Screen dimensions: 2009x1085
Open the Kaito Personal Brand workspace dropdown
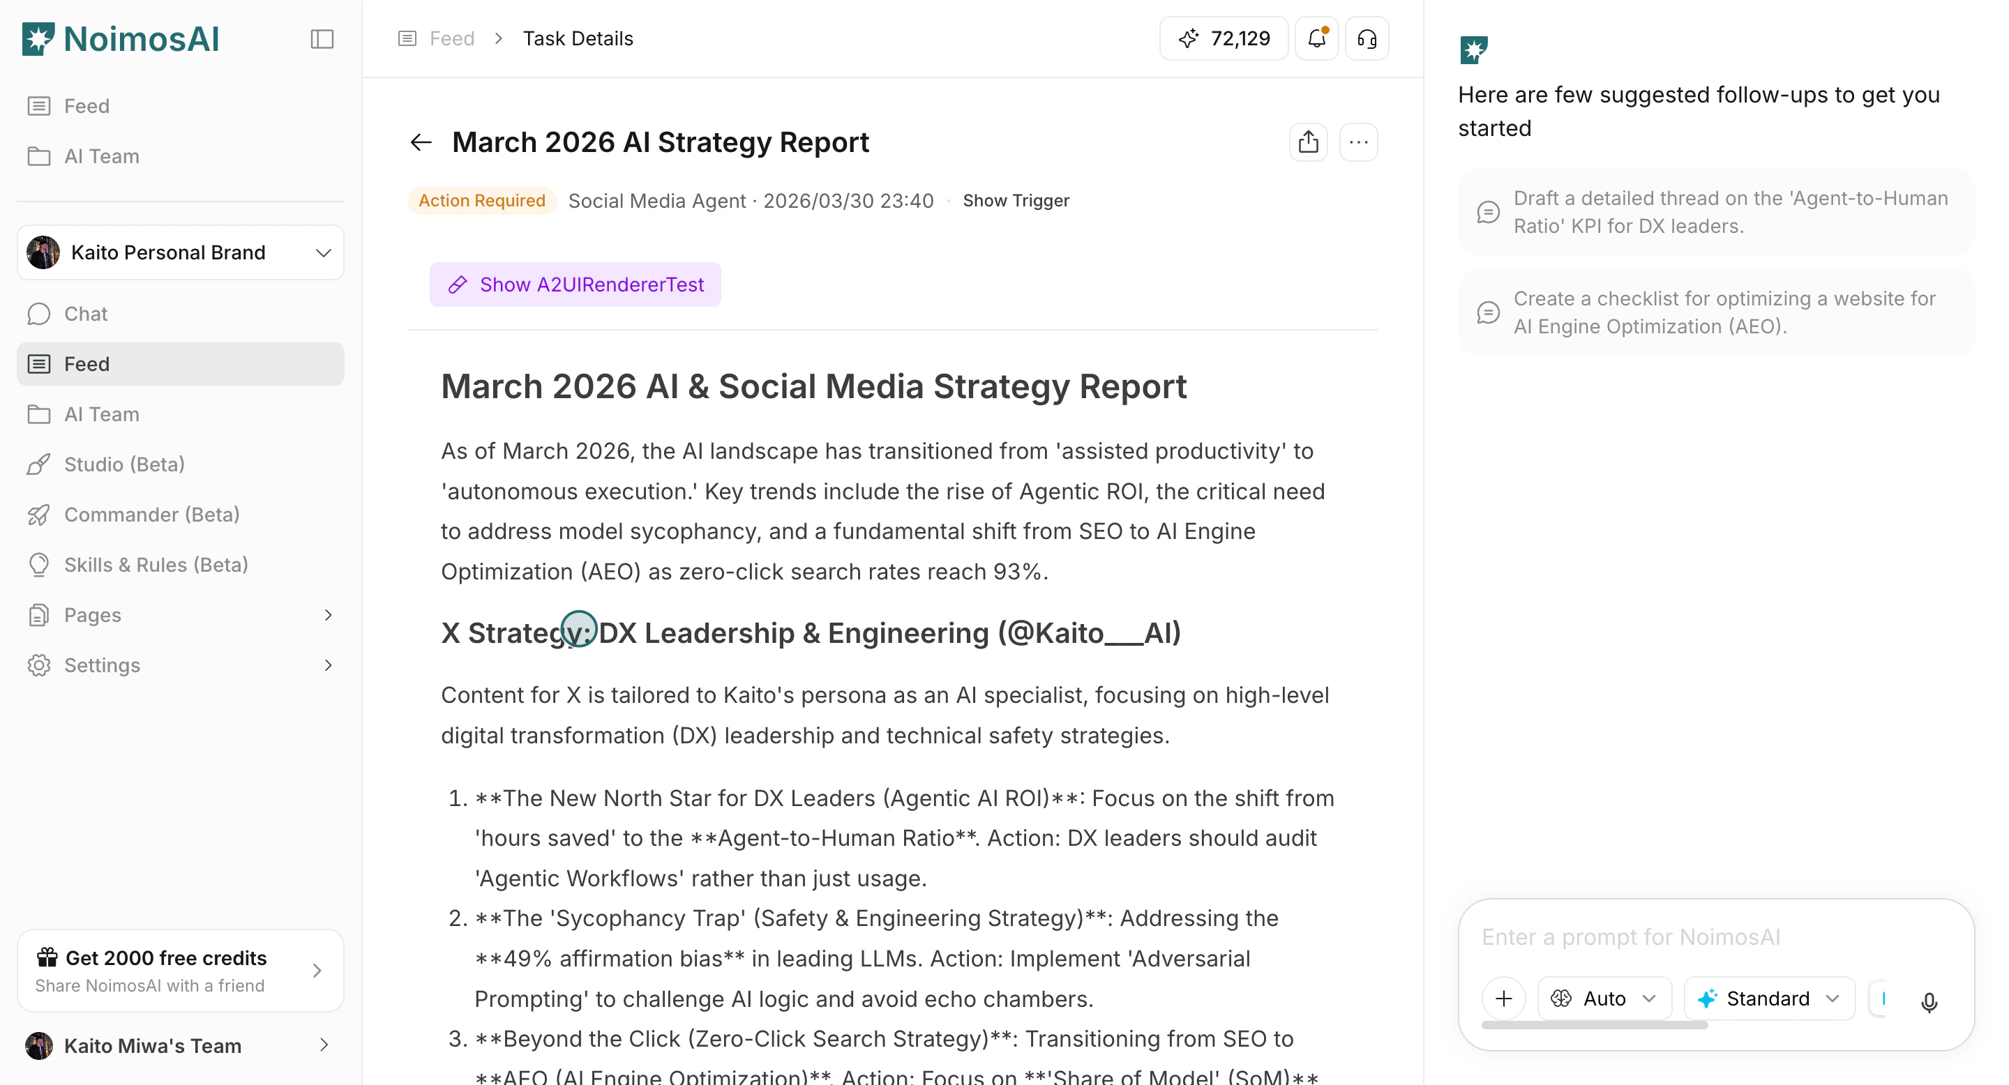(x=180, y=252)
